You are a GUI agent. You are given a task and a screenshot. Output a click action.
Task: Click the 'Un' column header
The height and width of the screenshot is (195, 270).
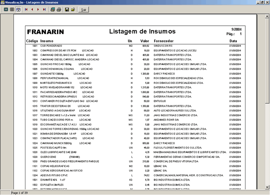(130, 41)
